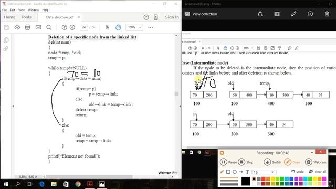Choose the Selection arrow tool in Acrobat
Screen dimensions: 336x189
[x=108, y=27]
